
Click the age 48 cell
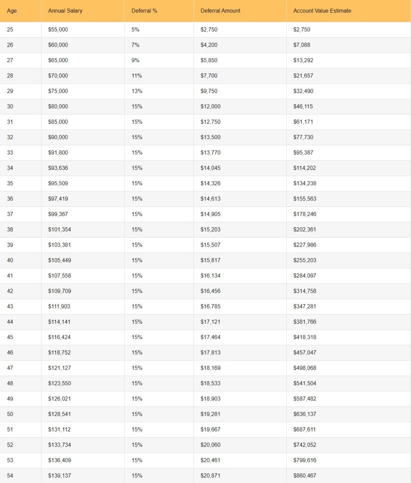pyautogui.click(x=10, y=383)
